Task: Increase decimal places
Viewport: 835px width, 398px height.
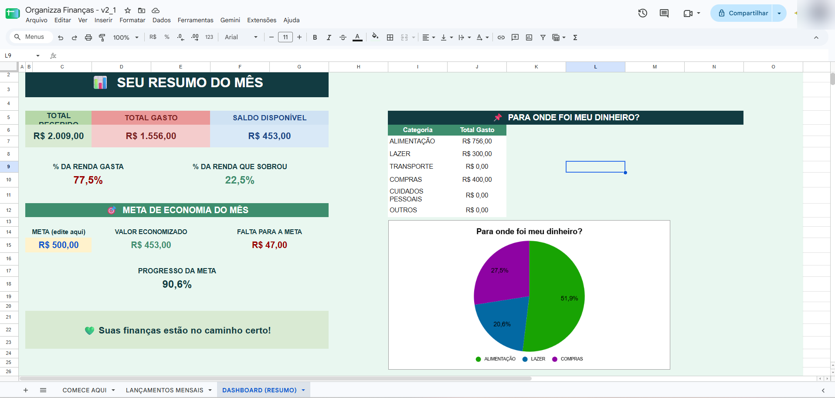Action: click(x=195, y=37)
